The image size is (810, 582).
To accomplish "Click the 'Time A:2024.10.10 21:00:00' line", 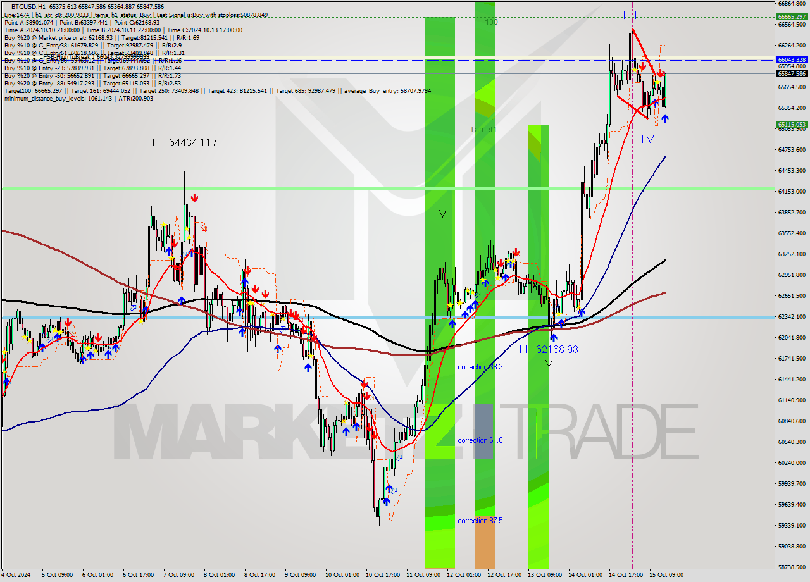I will [x=42, y=30].
